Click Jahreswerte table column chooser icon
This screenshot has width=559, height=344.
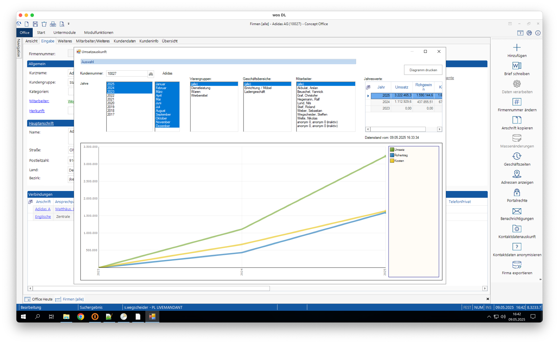[x=368, y=87]
